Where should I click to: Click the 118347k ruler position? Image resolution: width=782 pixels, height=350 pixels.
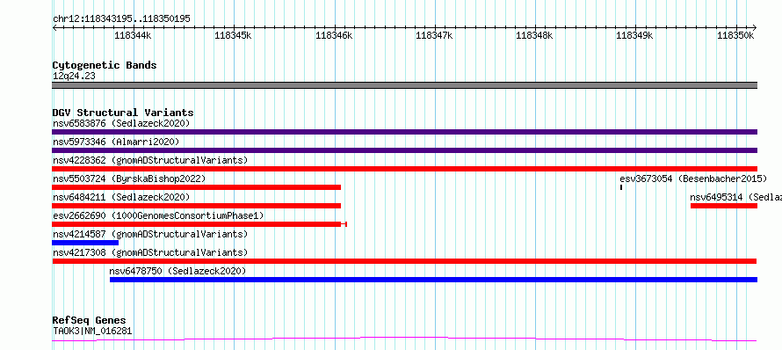(x=434, y=35)
